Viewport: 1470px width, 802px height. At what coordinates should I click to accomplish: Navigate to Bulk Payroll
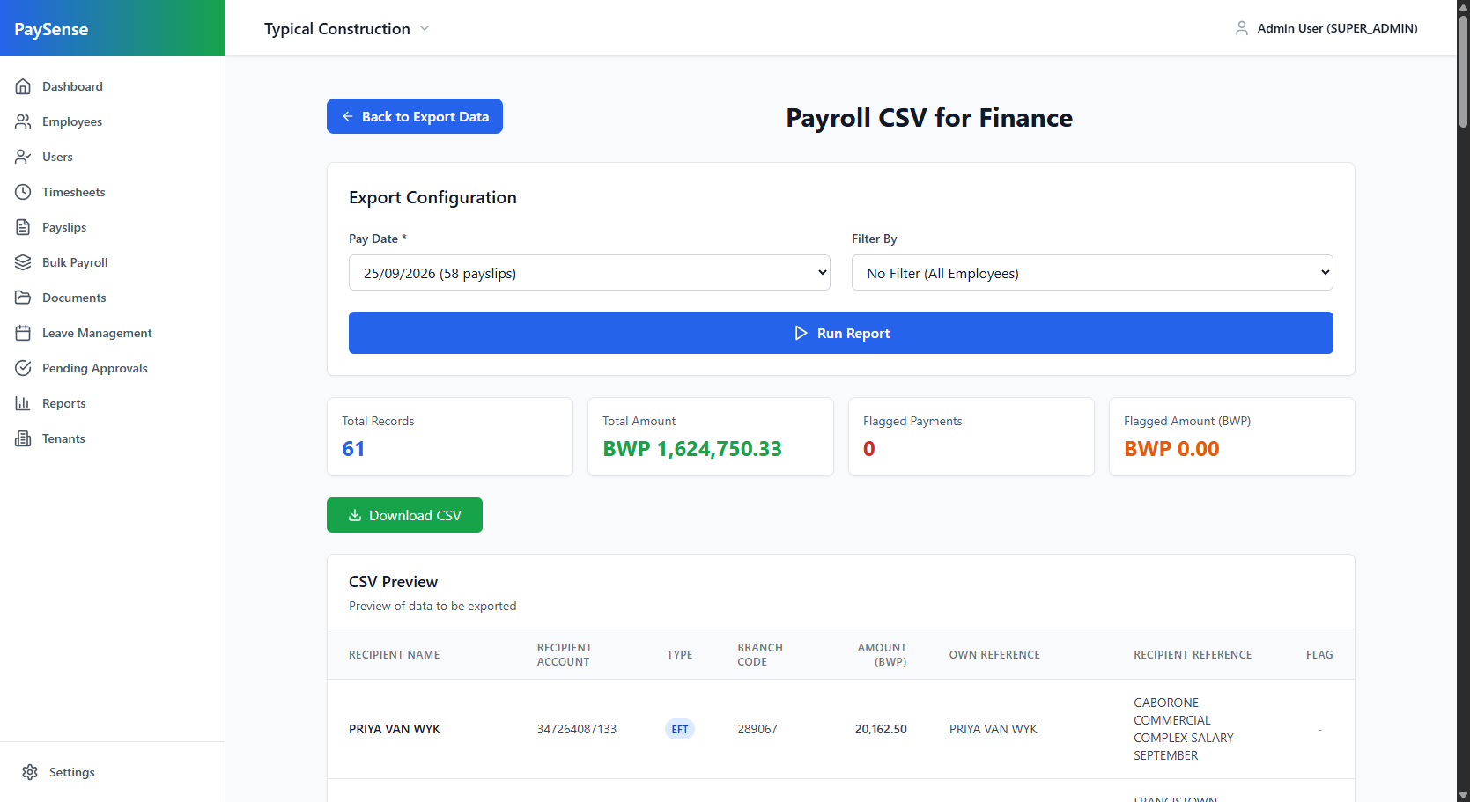(113, 262)
